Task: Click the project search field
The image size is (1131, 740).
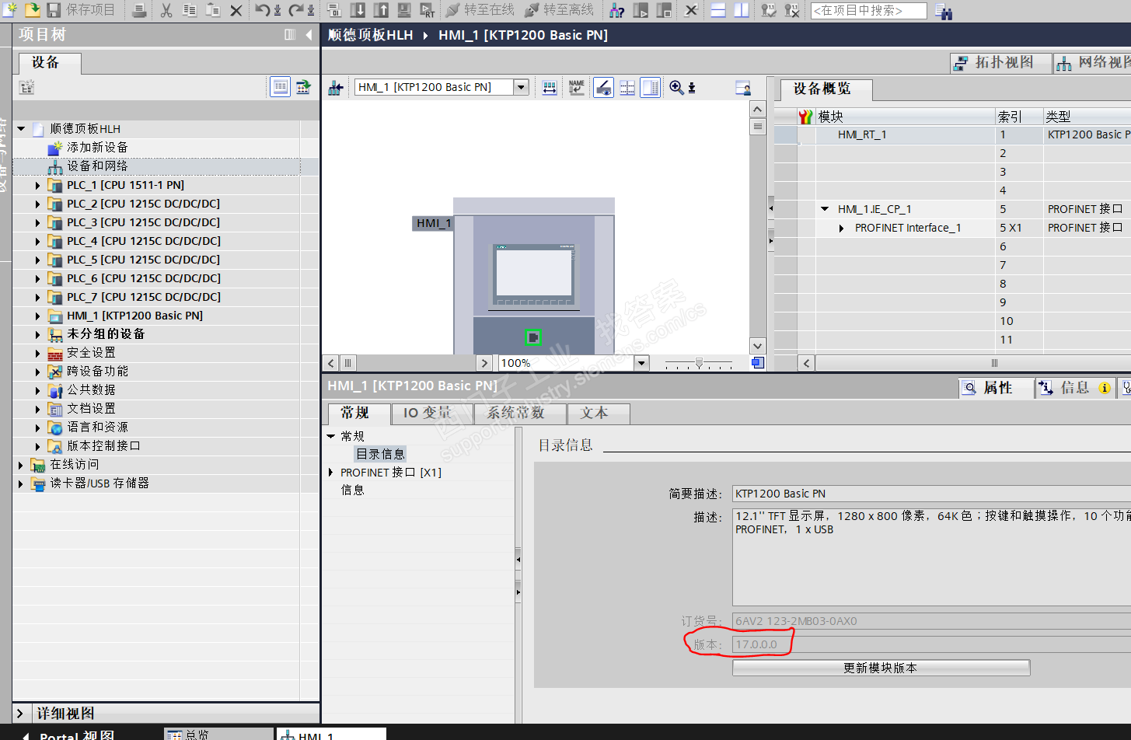Action: click(x=868, y=10)
